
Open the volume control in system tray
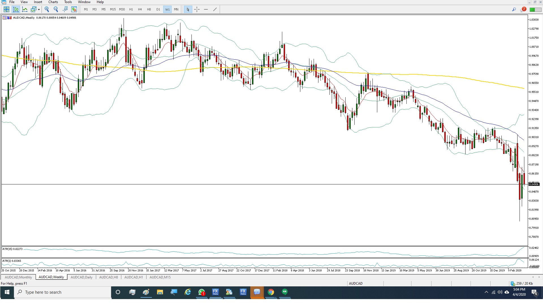coord(500,292)
